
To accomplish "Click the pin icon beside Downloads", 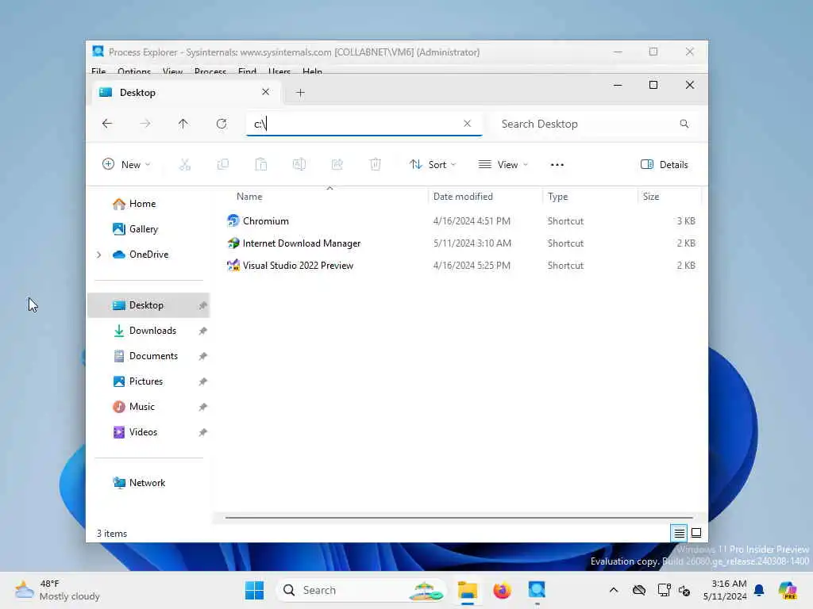I will (202, 331).
